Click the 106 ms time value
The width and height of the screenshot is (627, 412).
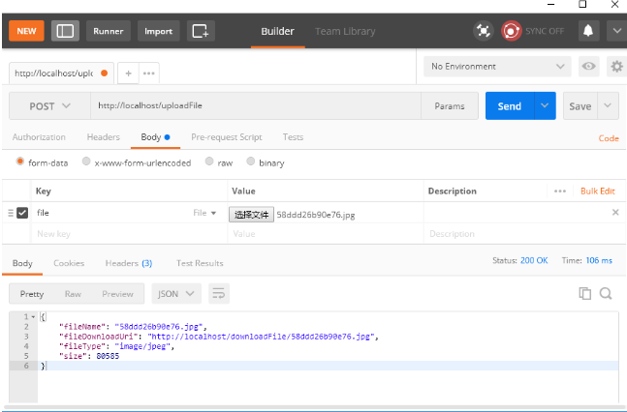pos(599,261)
